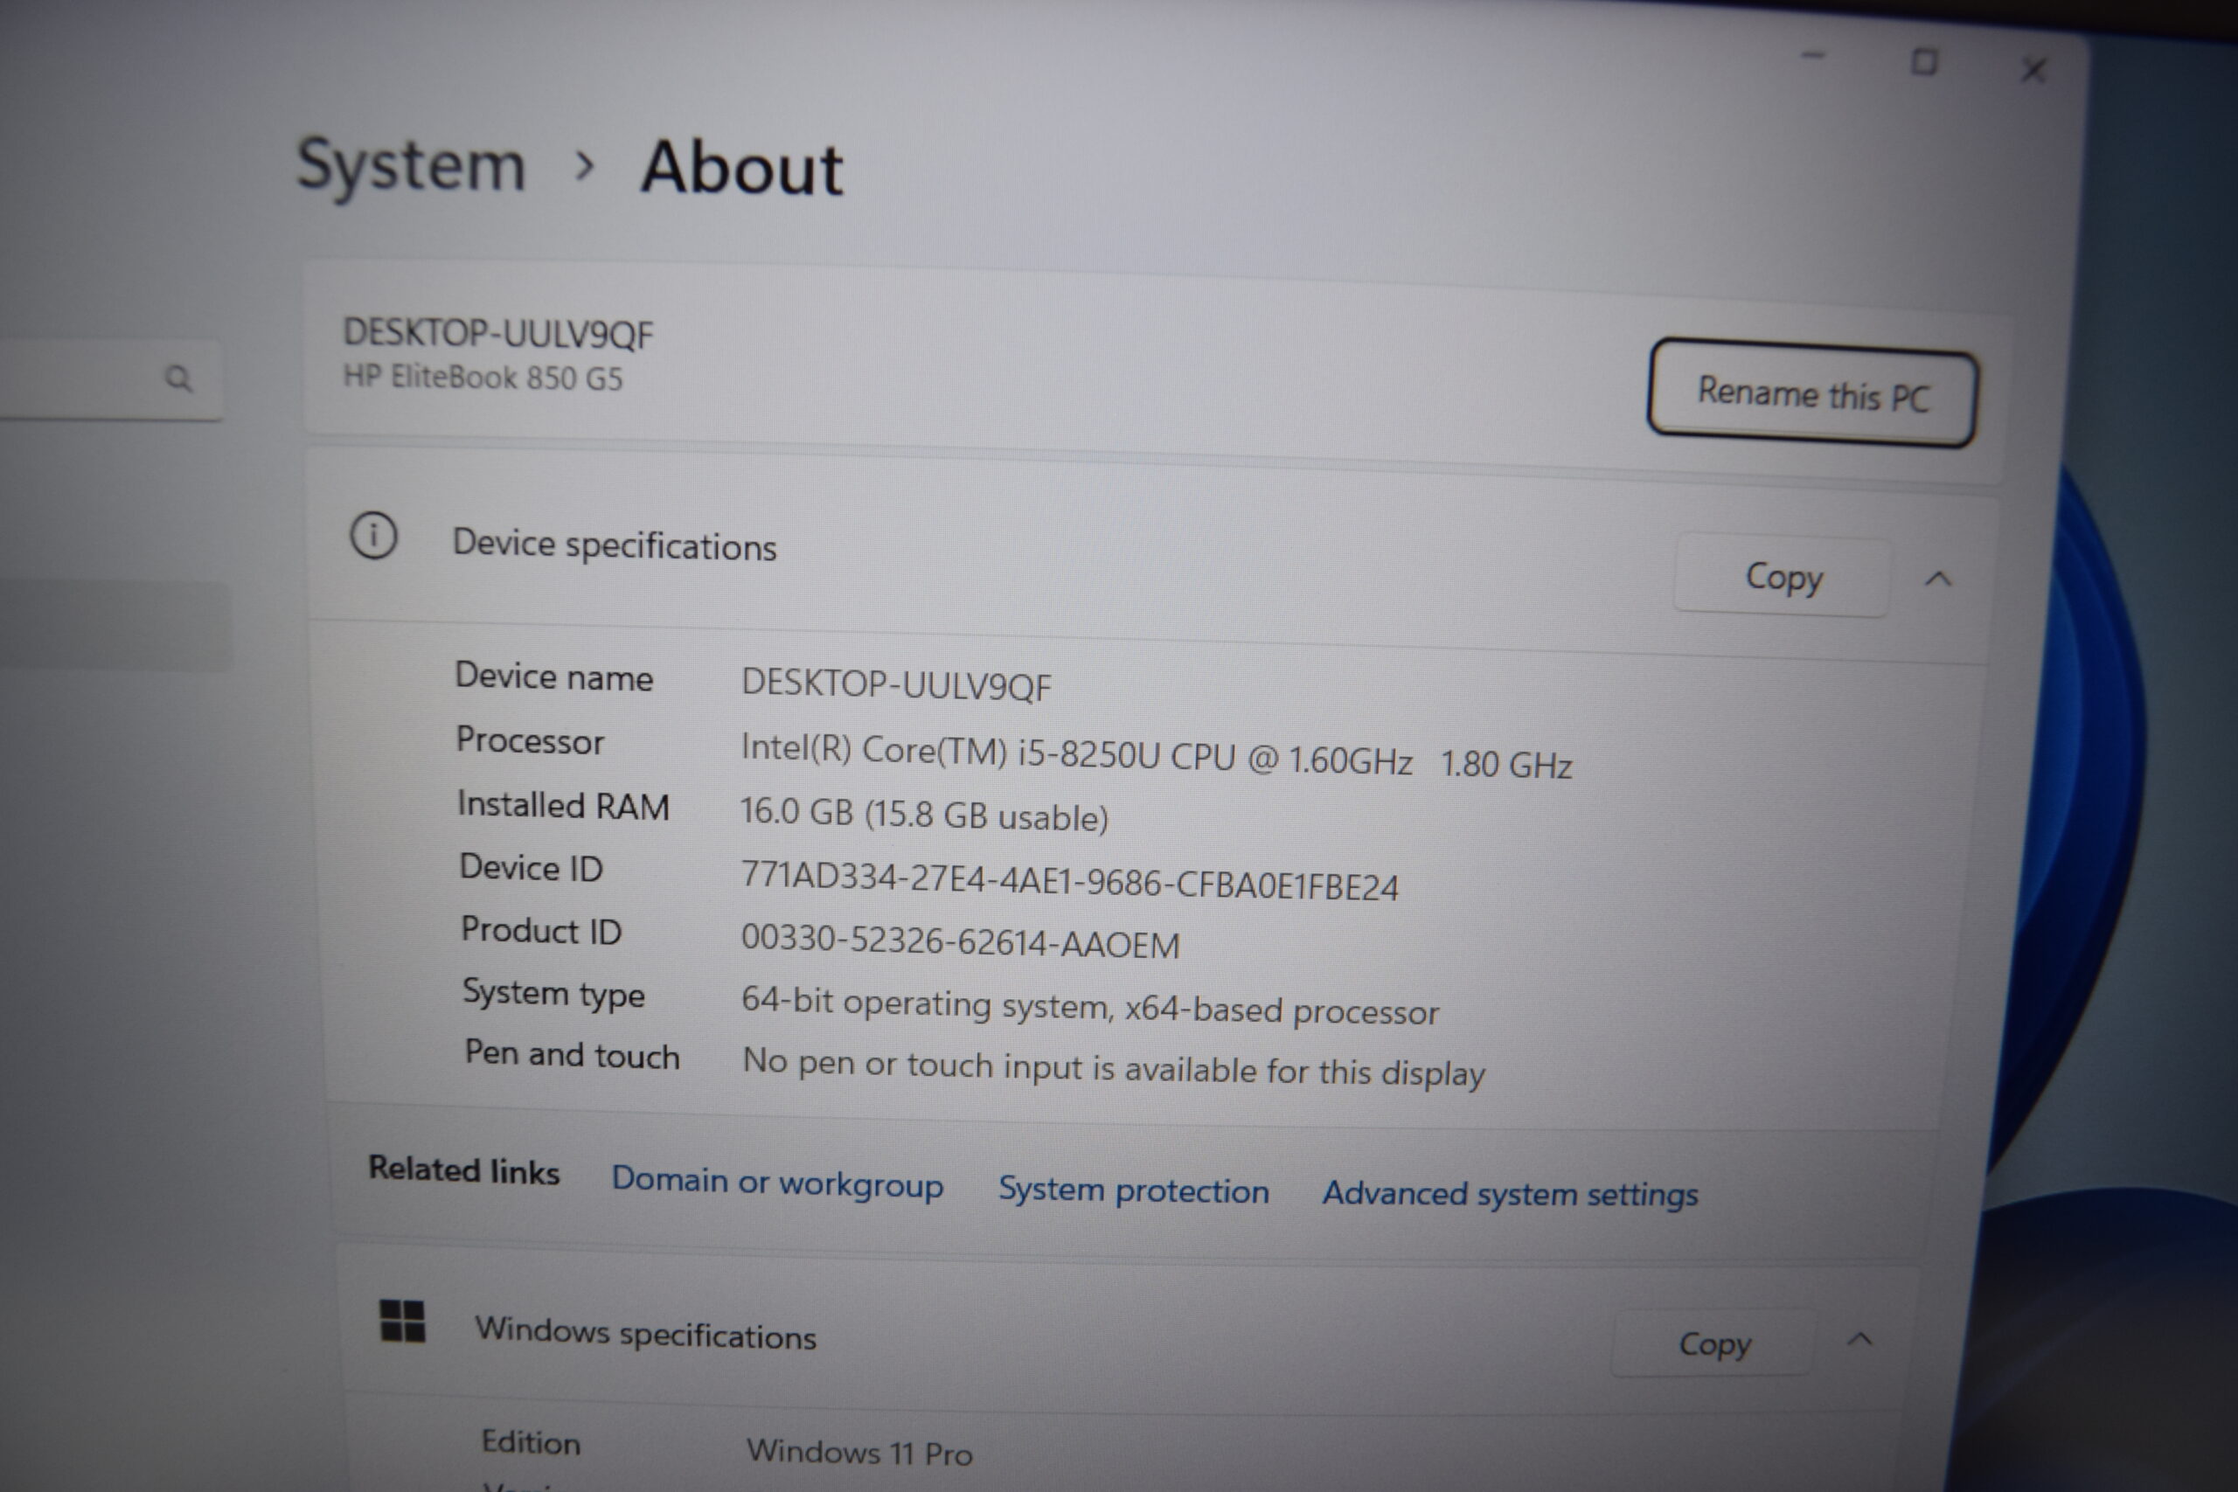Click the Device ID label
Screen dimensions: 2238x1492
[530, 868]
